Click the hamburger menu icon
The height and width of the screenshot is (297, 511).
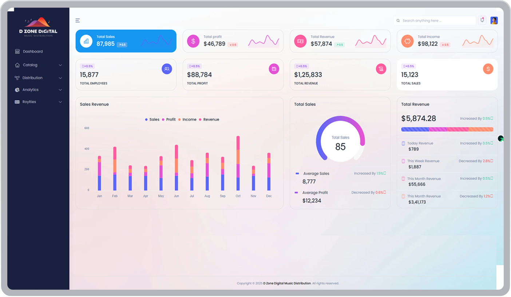point(78,21)
